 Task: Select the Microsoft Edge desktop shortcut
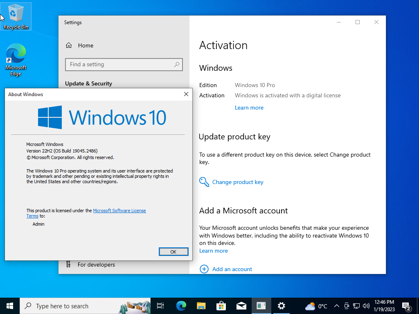[x=16, y=60]
